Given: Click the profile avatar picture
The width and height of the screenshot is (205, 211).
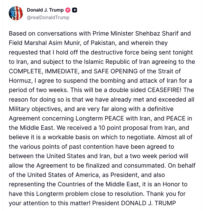Looking at the screenshot, I should (x=16, y=13).
